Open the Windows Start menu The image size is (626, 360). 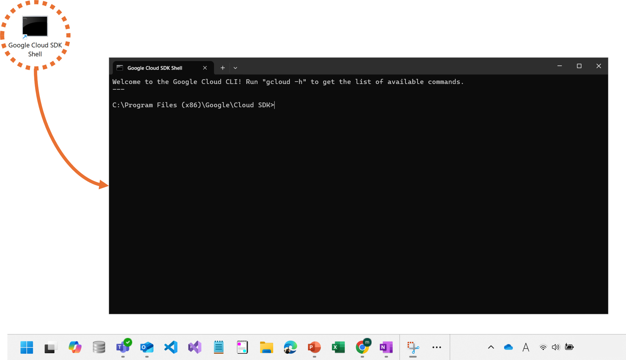(27, 347)
